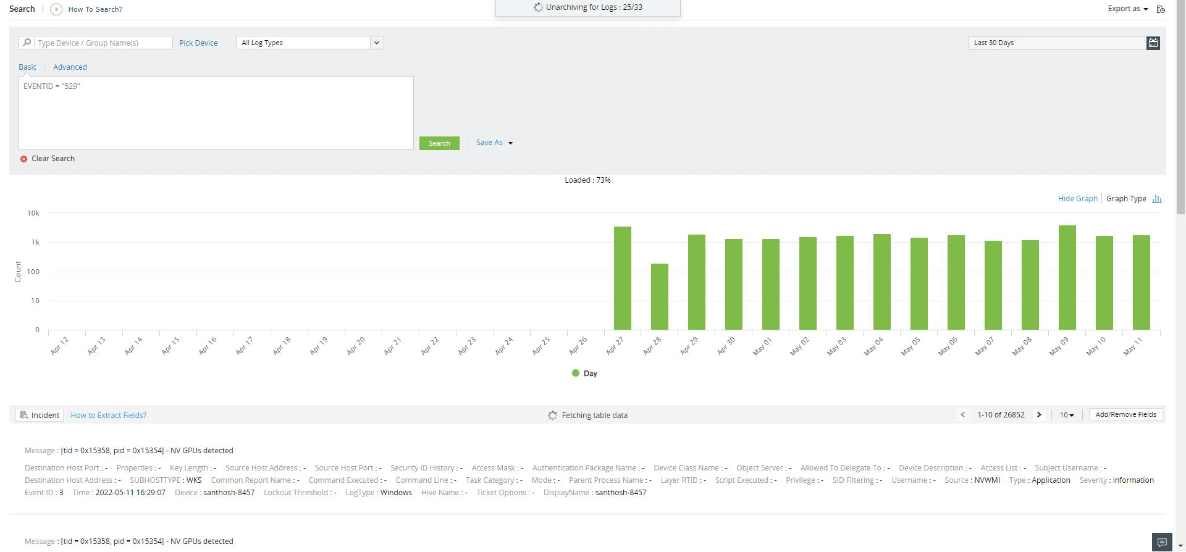Click the Type value Application
The image size is (1186, 552).
click(1051, 480)
